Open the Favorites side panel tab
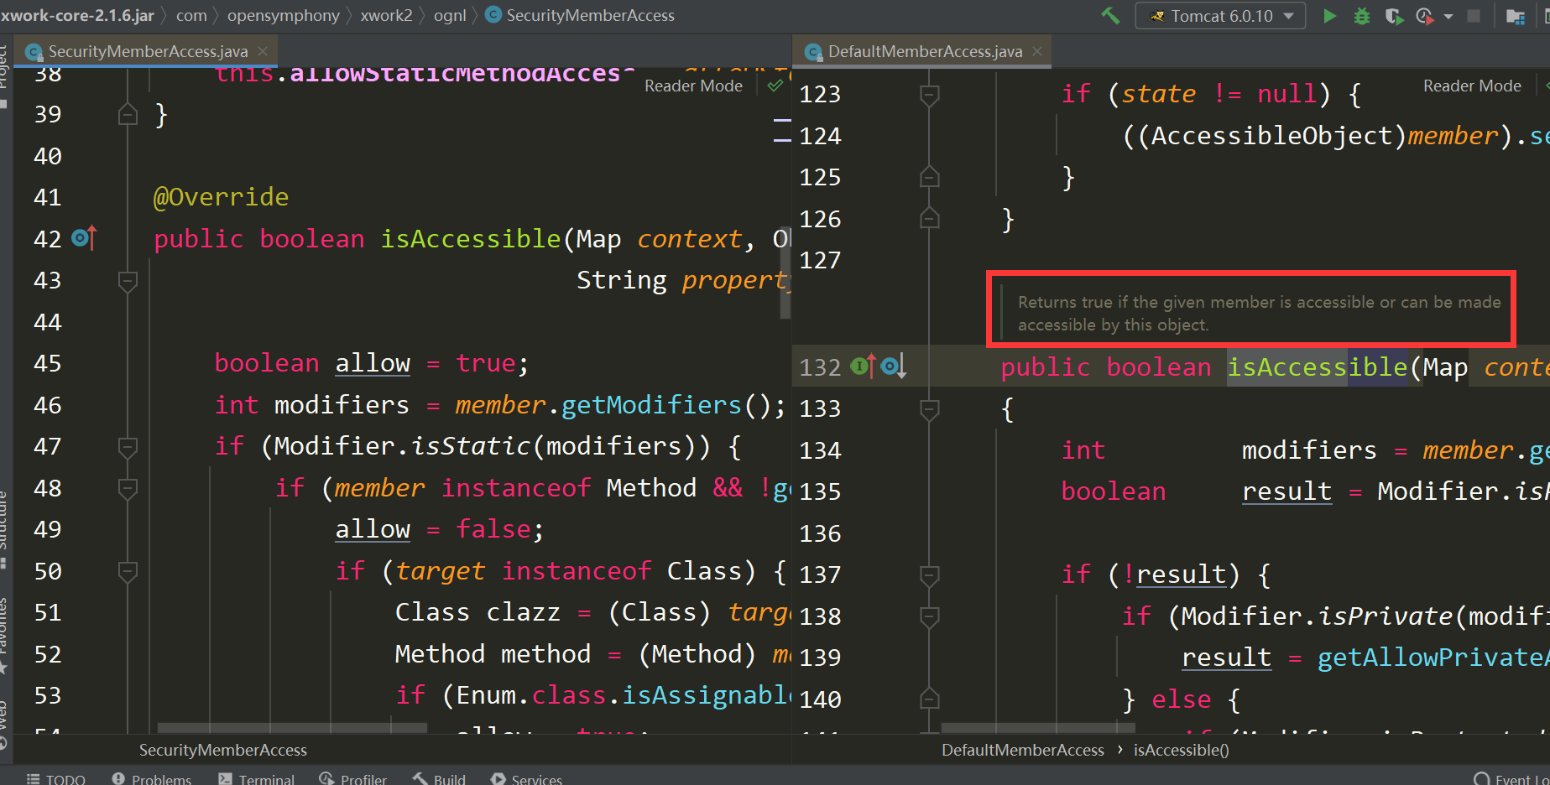1550x785 pixels. pos(4,636)
